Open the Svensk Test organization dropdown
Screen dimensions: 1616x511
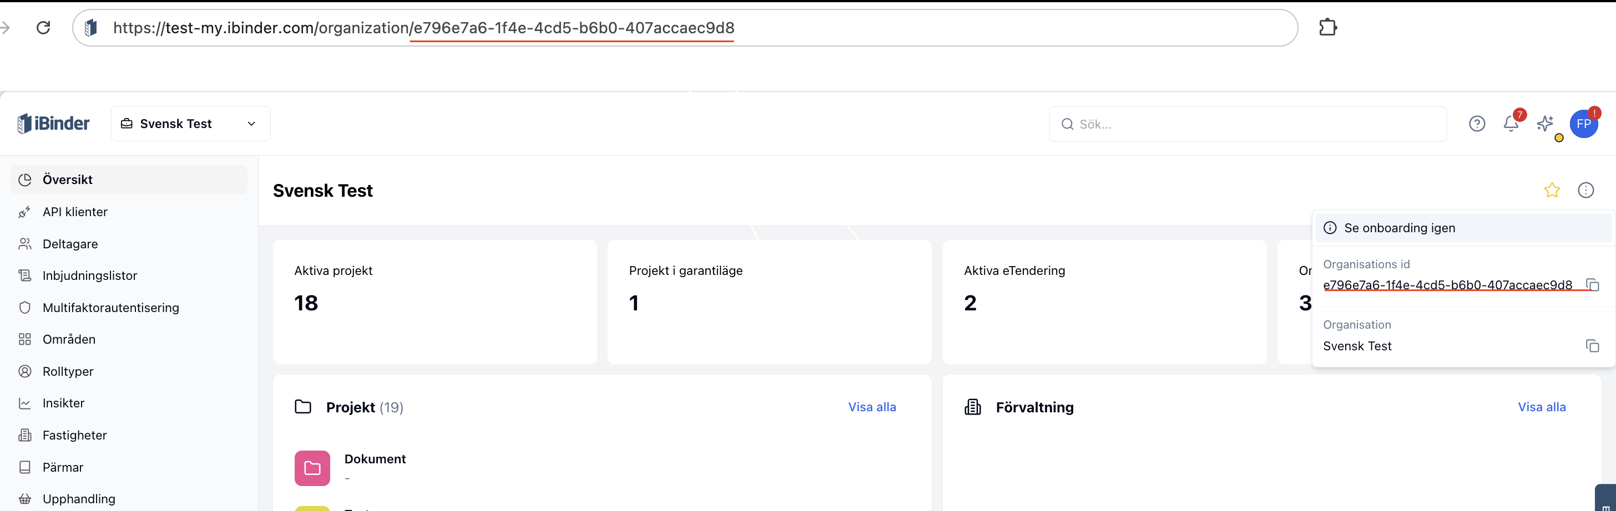191,124
